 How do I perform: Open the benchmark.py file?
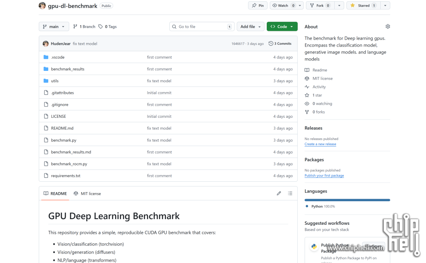pos(64,140)
